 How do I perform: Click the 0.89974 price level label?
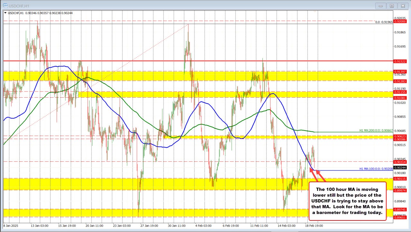click(x=400, y=190)
